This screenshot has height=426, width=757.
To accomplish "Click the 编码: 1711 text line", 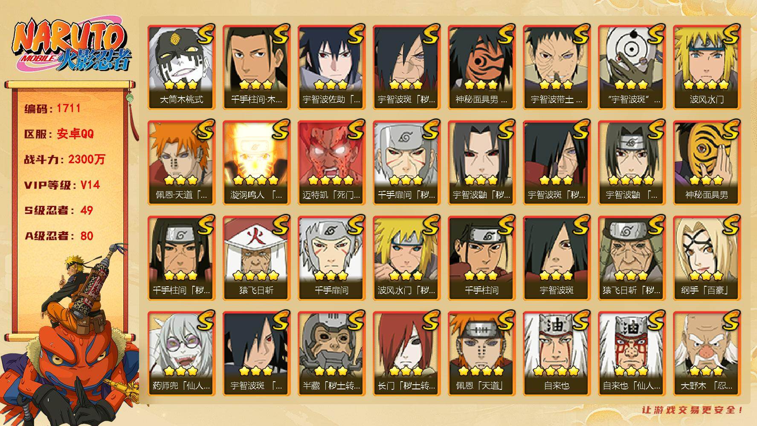I will click(52, 108).
